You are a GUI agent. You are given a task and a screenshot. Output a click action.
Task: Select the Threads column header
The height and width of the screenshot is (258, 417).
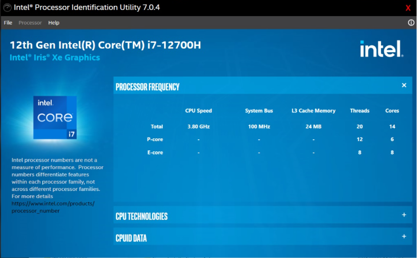[x=360, y=111]
